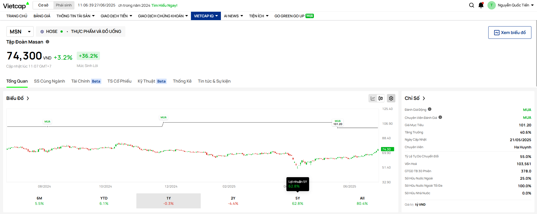Click the Vietcap logo
The image size is (537, 214).
[16, 6]
